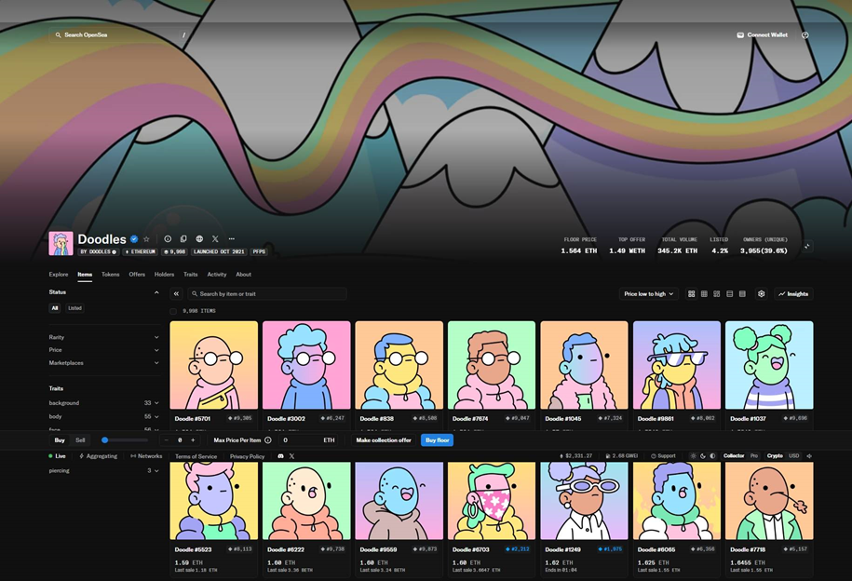The width and height of the screenshot is (852, 581).
Task: Switch to the large grid view icon
Action: 691,294
